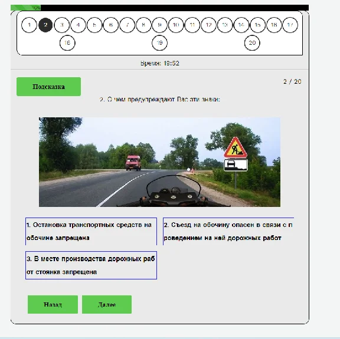Select the active question 2 circle
The image size is (340, 339).
[x=45, y=25]
